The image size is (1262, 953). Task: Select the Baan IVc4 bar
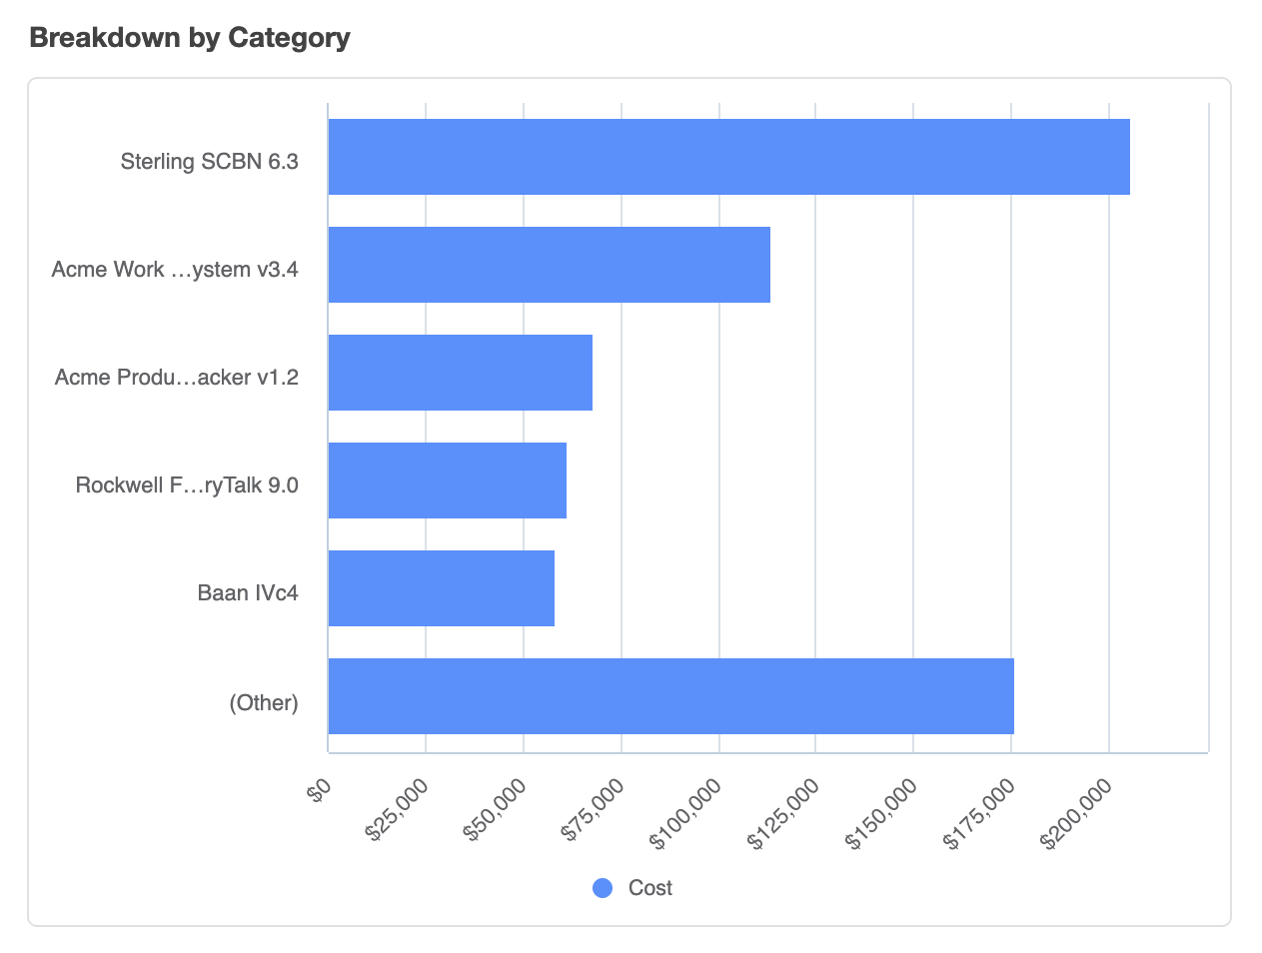pyautogui.click(x=441, y=588)
